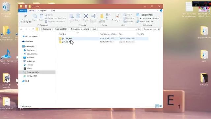The image size is (211, 119).
Task: Open Acceso rápido in the navigation pane
Action: pos(31,36)
